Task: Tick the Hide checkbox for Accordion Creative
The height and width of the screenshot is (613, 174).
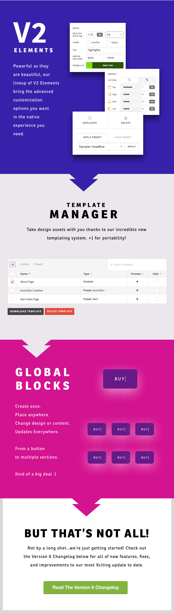Action: point(157,290)
